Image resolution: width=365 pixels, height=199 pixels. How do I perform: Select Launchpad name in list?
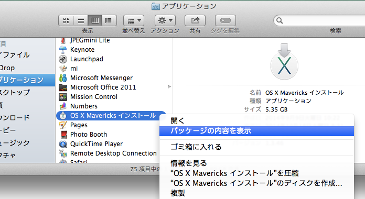click(x=87, y=59)
